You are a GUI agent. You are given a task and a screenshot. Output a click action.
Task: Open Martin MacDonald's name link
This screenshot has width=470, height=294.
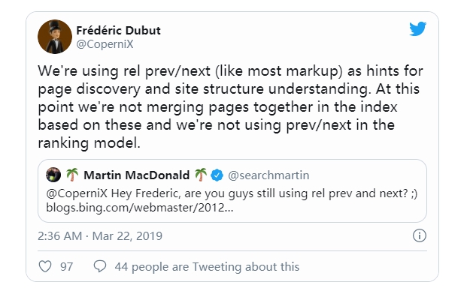pyautogui.click(x=137, y=175)
